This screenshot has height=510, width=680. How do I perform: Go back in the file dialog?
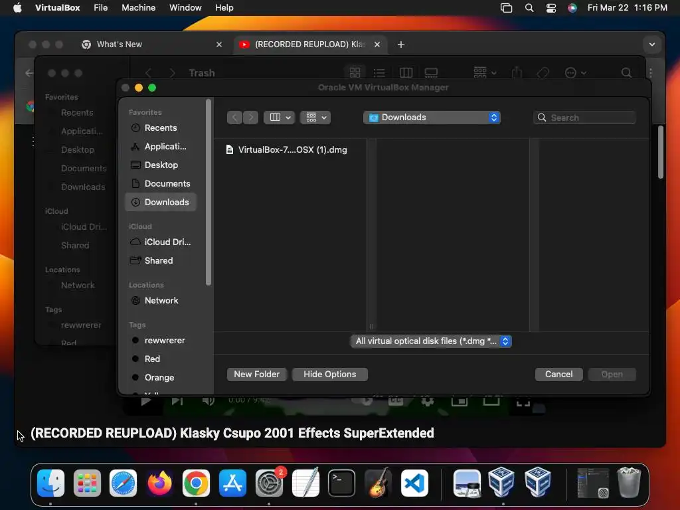[x=234, y=118]
